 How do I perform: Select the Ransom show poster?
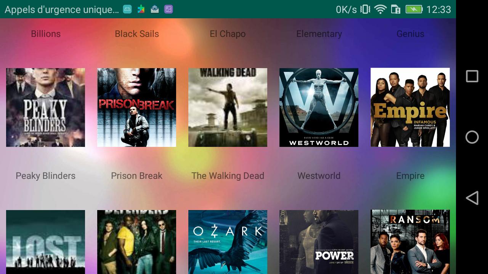tap(410, 242)
